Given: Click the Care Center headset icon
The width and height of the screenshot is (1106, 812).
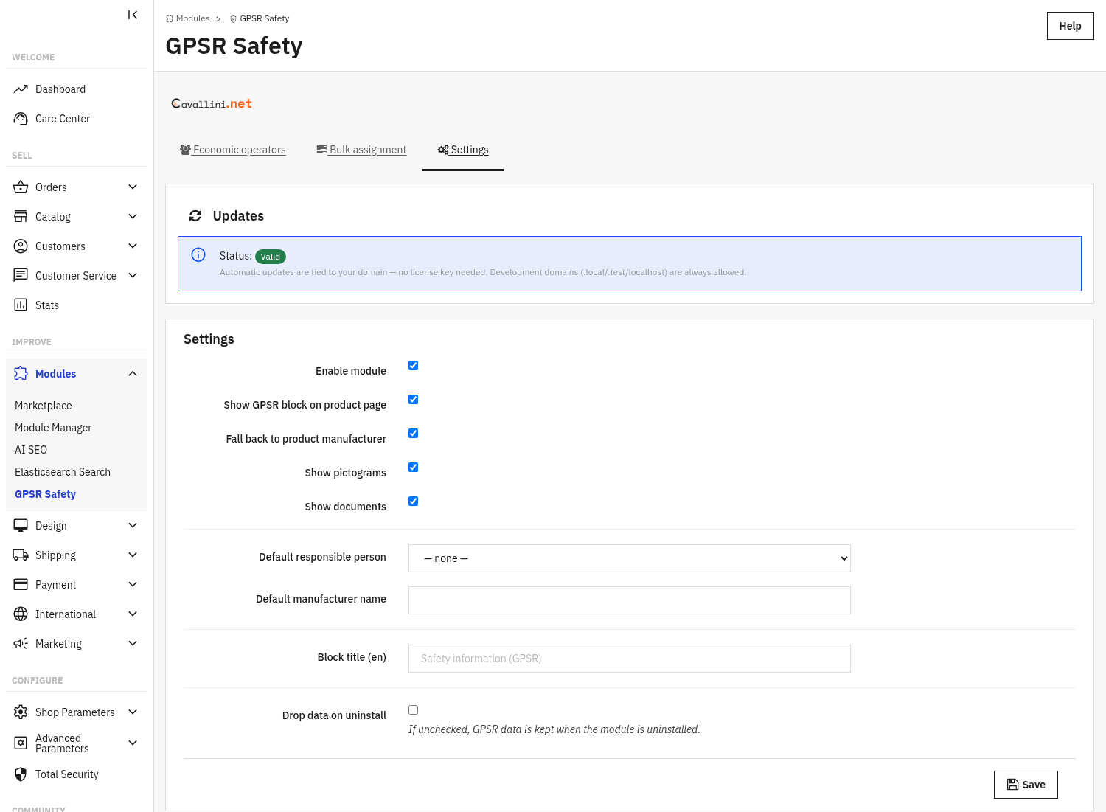Looking at the screenshot, I should click(x=21, y=119).
